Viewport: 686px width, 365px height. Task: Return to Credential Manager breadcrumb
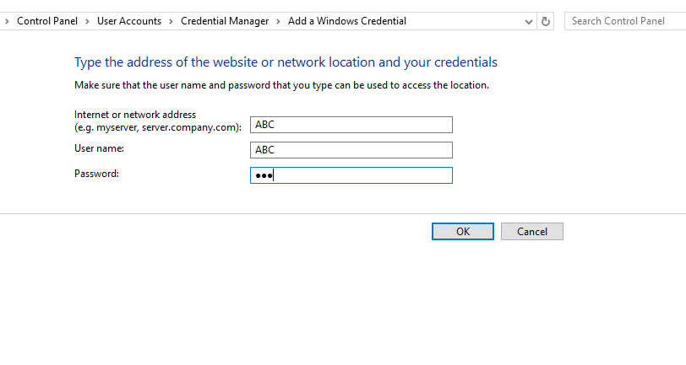point(225,21)
